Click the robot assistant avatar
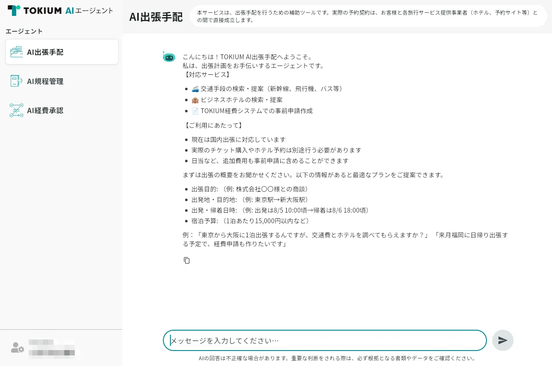Viewport: 552px width, 366px height. (x=169, y=57)
